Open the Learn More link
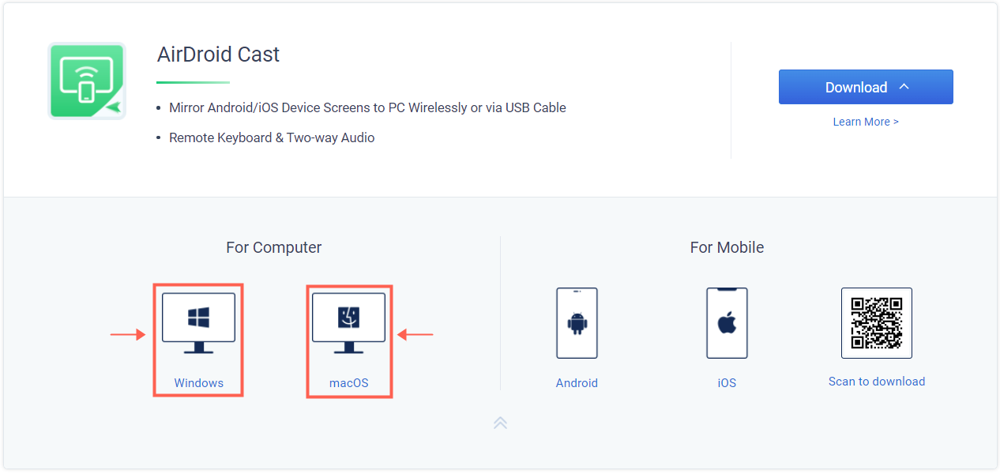Viewport: 1000px width, 474px height. 866,122
